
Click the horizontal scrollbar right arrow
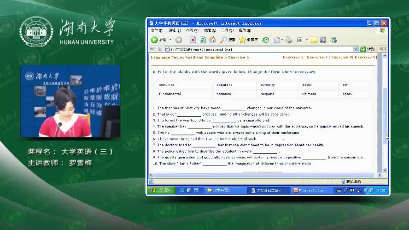click(x=380, y=175)
